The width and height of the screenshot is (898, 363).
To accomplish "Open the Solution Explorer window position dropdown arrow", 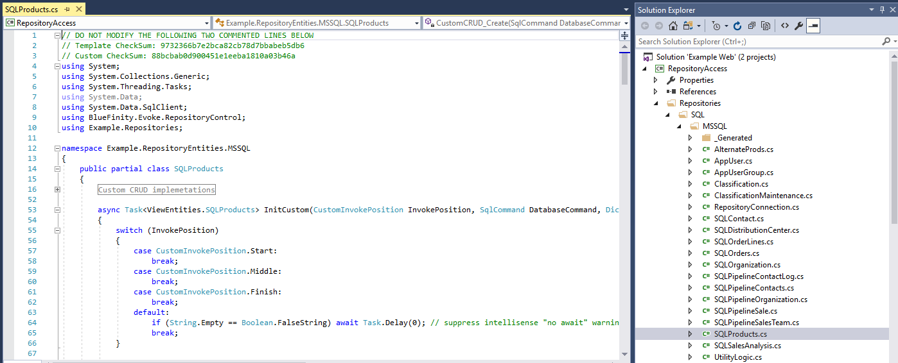I will 871,10.
